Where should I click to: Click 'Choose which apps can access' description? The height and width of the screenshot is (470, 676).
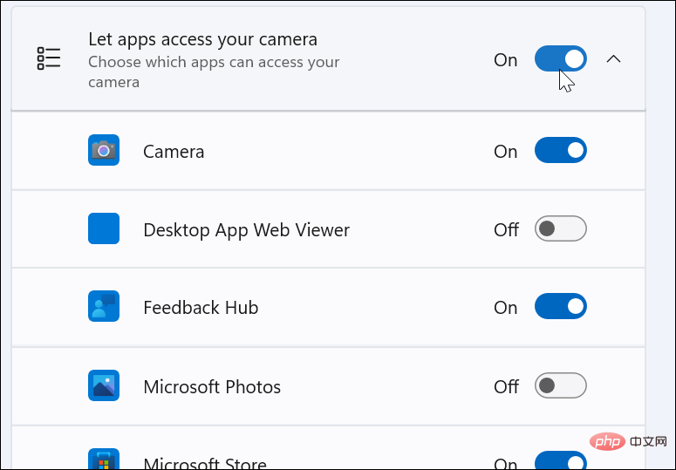[214, 72]
